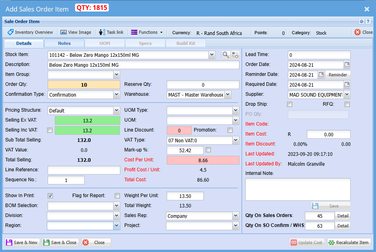Toggle the Show In Print checkbox

tap(50, 196)
